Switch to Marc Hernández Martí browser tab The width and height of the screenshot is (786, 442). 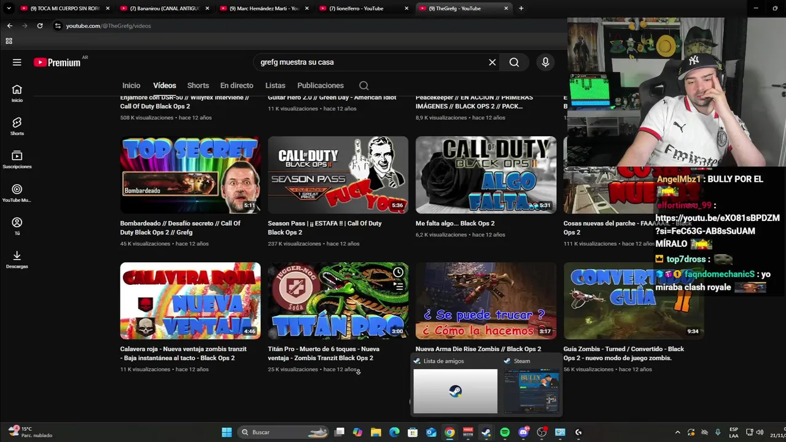coord(264,8)
